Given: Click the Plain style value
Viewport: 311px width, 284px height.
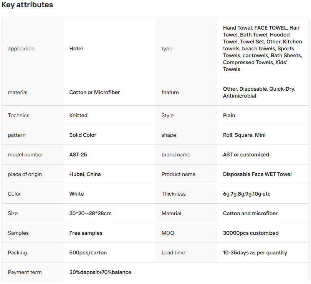Looking at the screenshot, I should 229,115.
